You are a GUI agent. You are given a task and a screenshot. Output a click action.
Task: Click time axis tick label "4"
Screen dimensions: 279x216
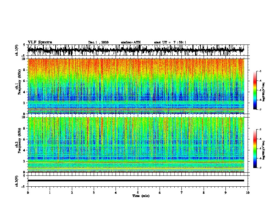(x=116, y=192)
